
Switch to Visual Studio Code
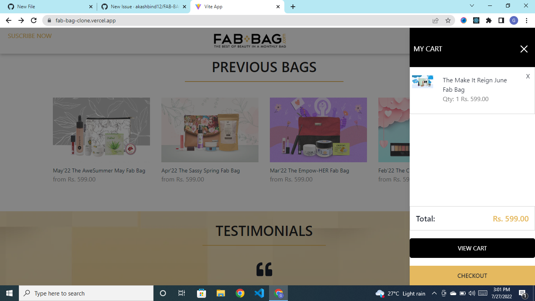pos(259,293)
